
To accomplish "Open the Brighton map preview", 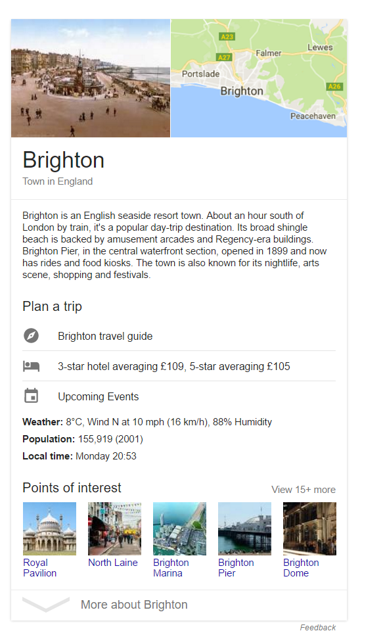I will (259, 78).
